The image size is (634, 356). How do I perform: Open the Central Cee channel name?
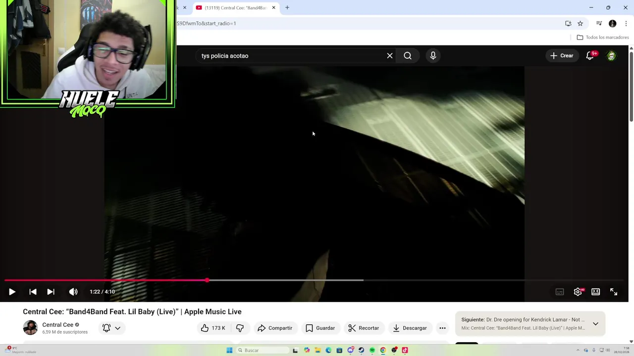tap(57, 325)
